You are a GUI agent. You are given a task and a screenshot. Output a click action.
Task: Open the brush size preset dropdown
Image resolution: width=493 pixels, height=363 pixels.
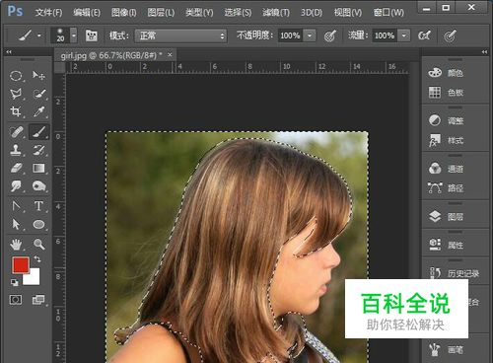74,36
